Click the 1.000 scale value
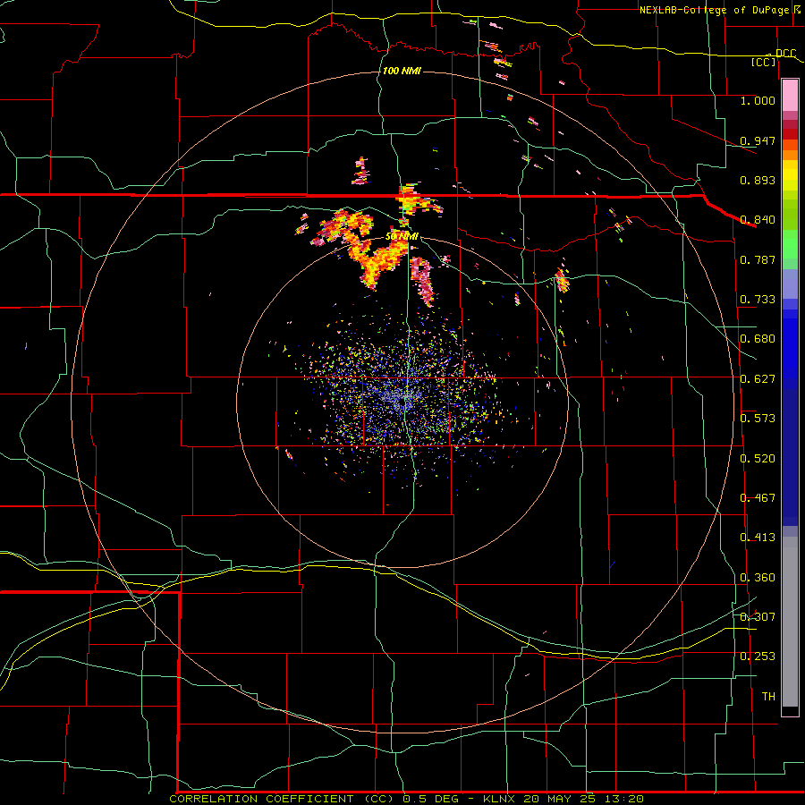 click(x=758, y=100)
